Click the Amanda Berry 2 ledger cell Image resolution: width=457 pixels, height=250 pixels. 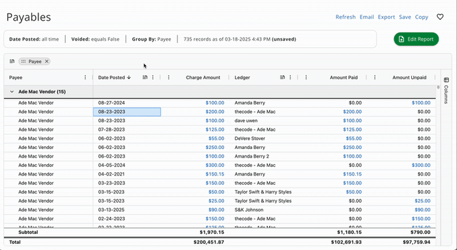point(252,156)
